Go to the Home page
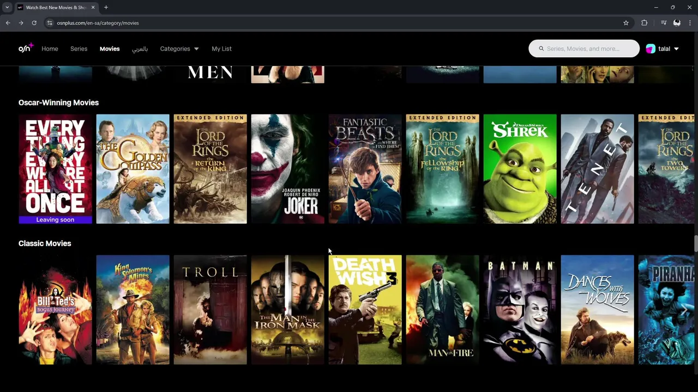This screenshot has width=698, height=392. coord(50,48)
